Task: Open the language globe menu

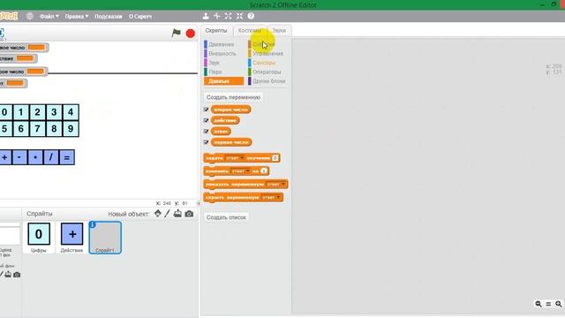Action: 30,16
